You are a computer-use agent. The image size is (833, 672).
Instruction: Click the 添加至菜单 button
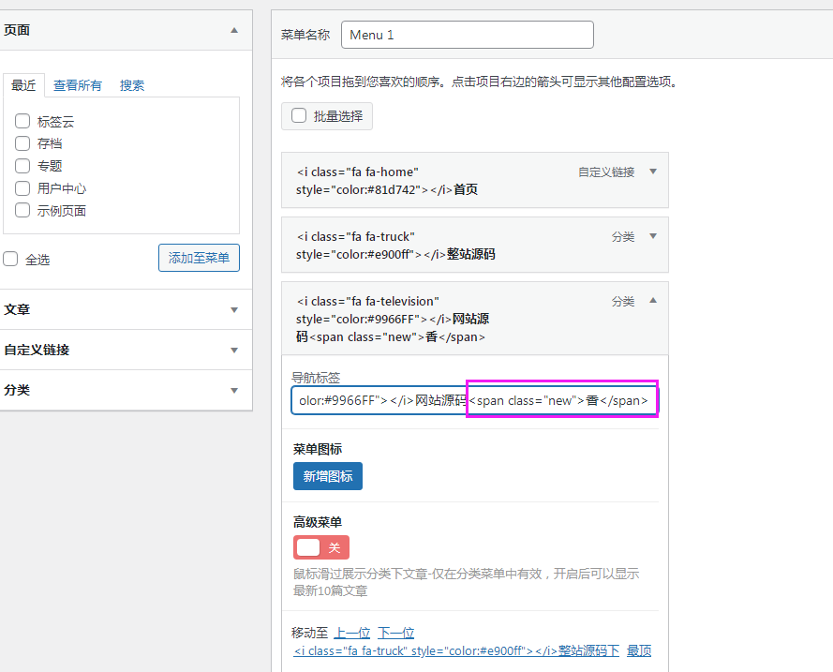click(199, 258)
